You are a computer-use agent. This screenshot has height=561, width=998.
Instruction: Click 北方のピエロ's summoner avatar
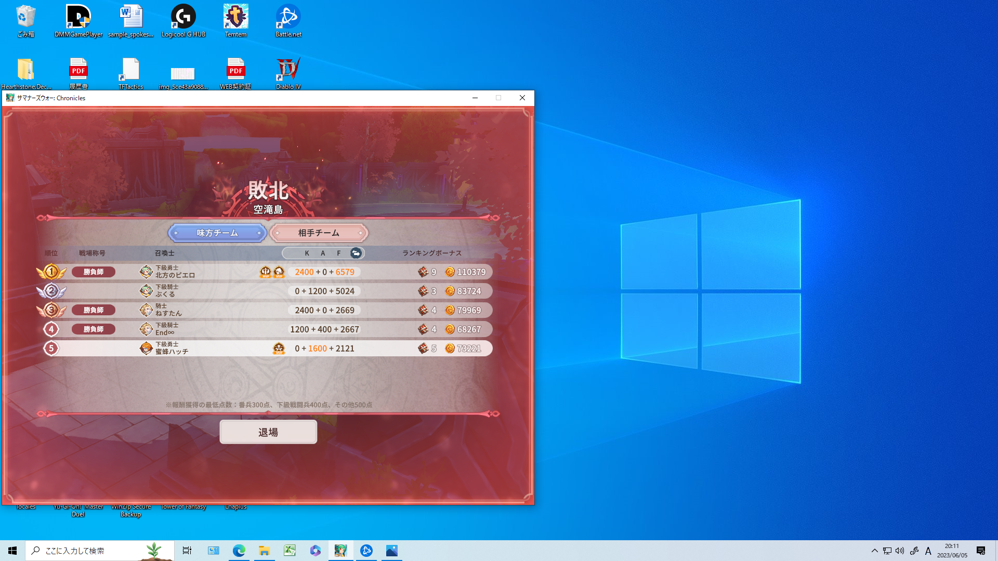pyautogui.click(x=146, y=272)
